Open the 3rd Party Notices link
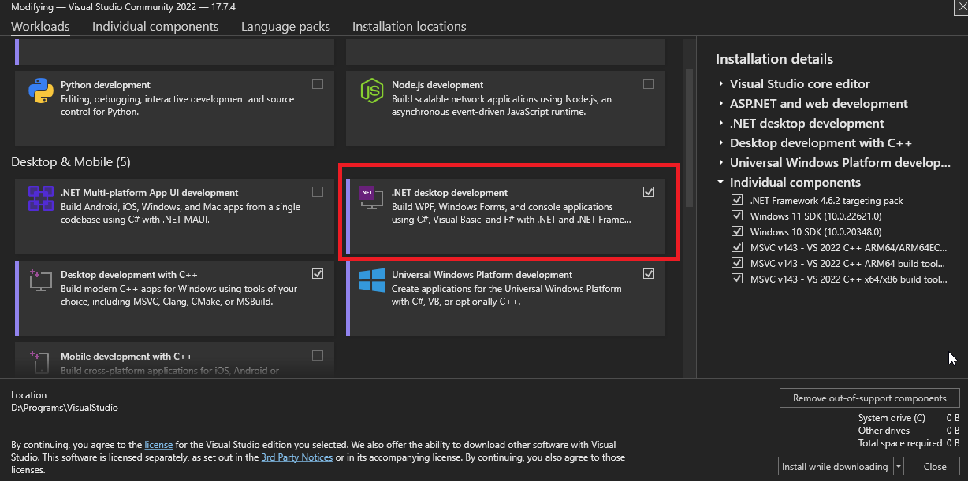The height and width of the screenshot is (481, 968). pyautogui.click(x=297, y=457)
